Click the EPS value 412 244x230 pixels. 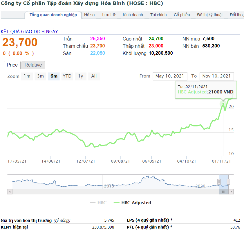[x=237, y=220]
